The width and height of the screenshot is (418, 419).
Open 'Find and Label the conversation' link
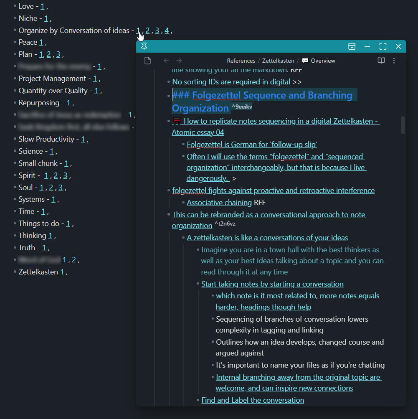tap(253, 400)
